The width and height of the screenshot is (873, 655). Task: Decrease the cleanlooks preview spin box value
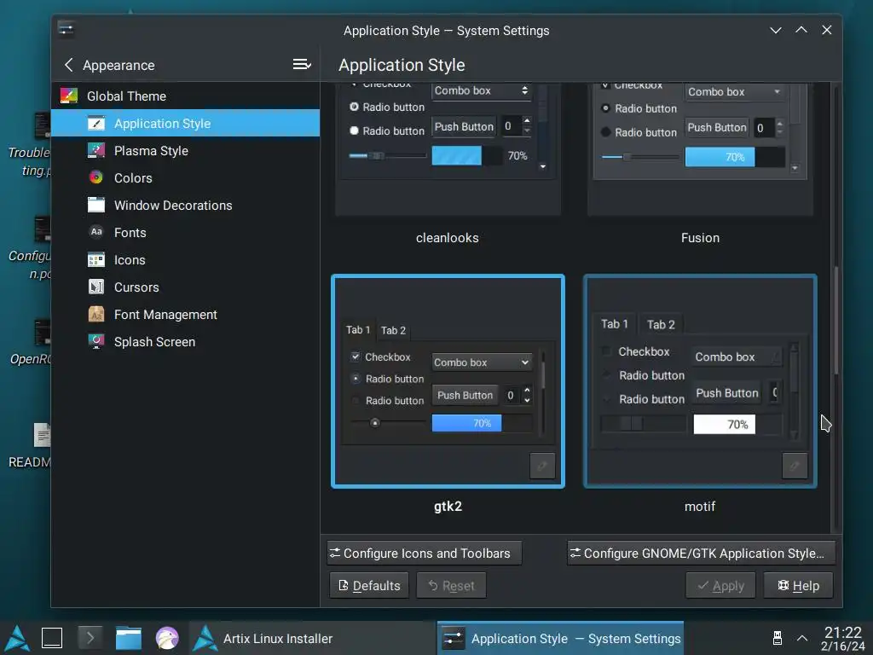(527, 131)
